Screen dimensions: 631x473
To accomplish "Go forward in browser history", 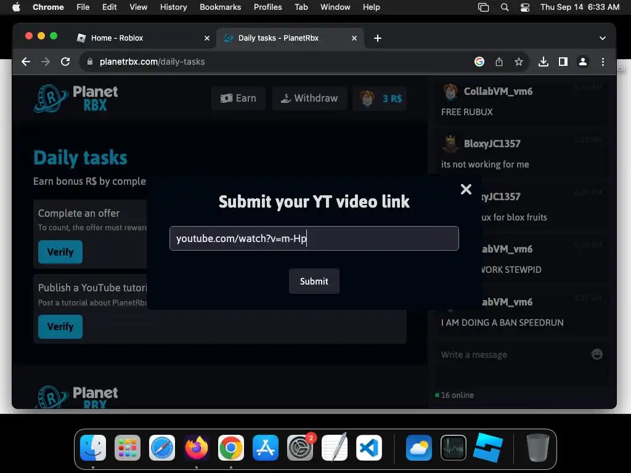I will 46,62.
